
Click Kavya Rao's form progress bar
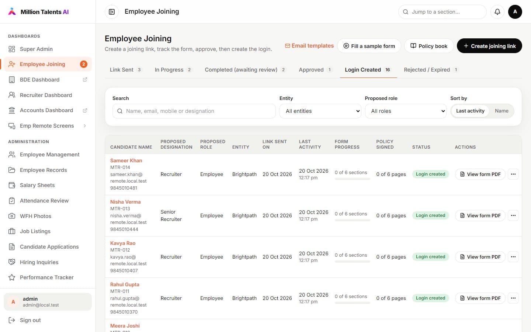coord(352,262)
